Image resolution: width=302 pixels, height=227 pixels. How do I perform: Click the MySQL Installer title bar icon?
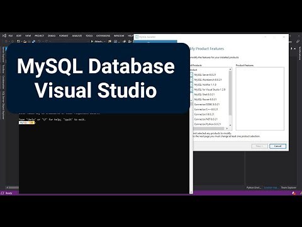click(137, 37)
